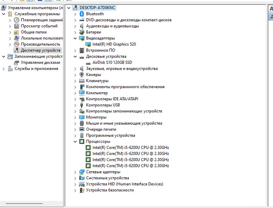Select the first Intel Core i5-6200U processor entry
Viewport: 273px width, 208px height.
[130, 148]
